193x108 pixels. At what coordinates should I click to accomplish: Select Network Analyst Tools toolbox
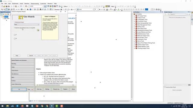[144, 36]
